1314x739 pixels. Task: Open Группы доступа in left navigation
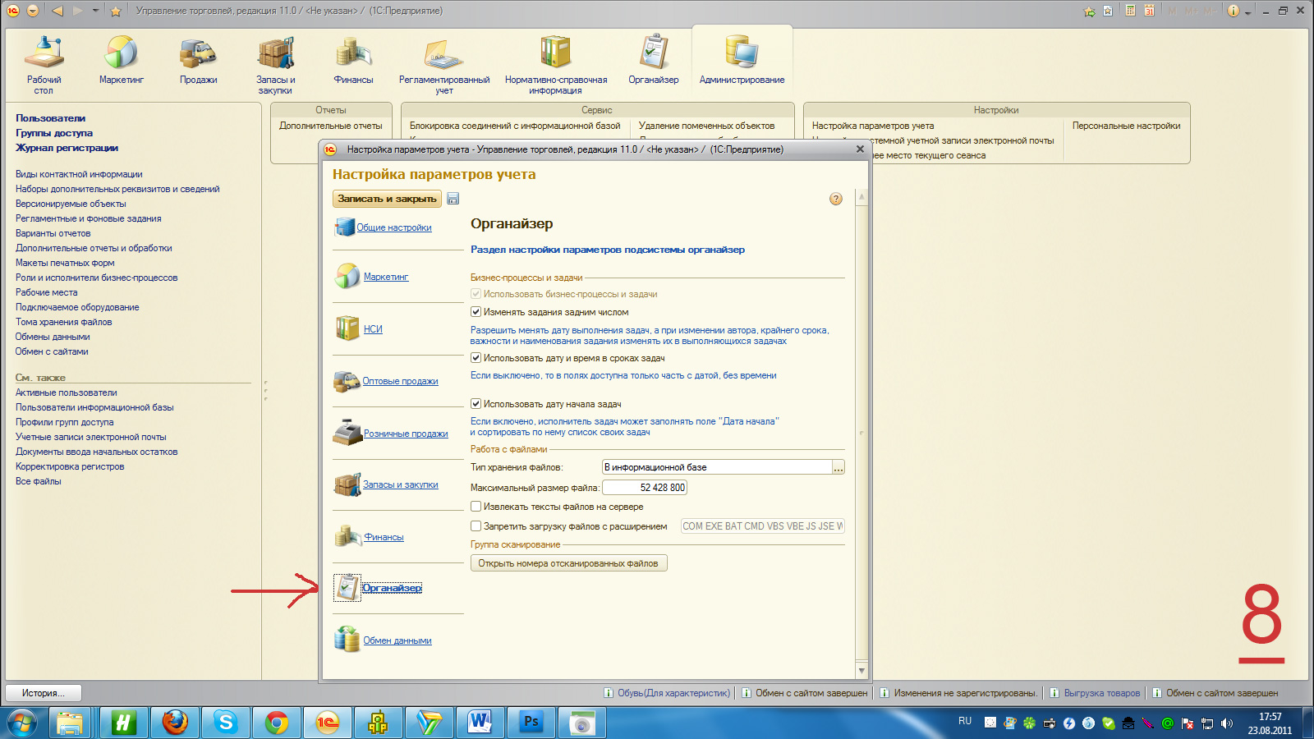tap(54, 133)
